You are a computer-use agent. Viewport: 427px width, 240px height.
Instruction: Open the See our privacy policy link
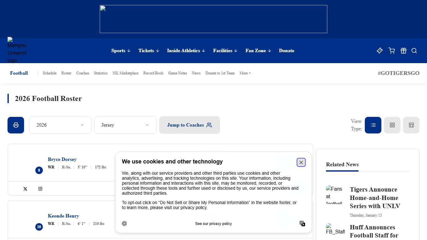click(213, 224)
